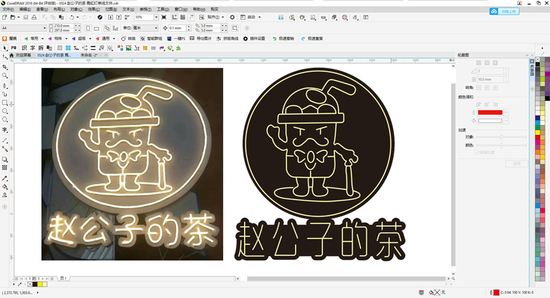Select Landscape page orientation icon

tap(96, 28)
